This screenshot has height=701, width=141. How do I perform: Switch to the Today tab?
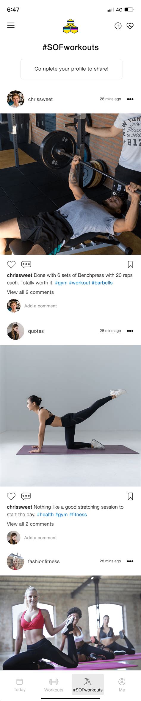20,685
